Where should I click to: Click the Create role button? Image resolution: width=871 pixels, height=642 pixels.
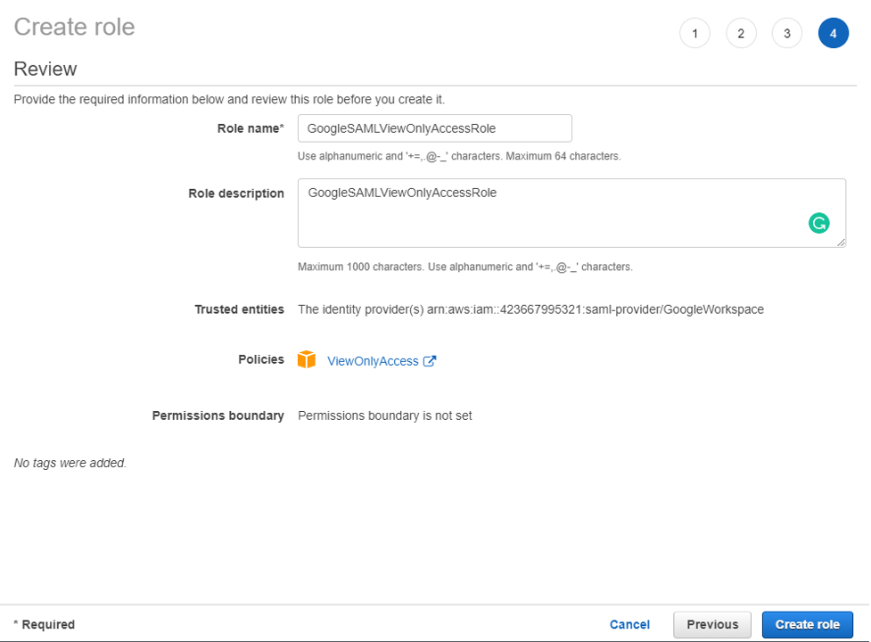pos(807,624)
